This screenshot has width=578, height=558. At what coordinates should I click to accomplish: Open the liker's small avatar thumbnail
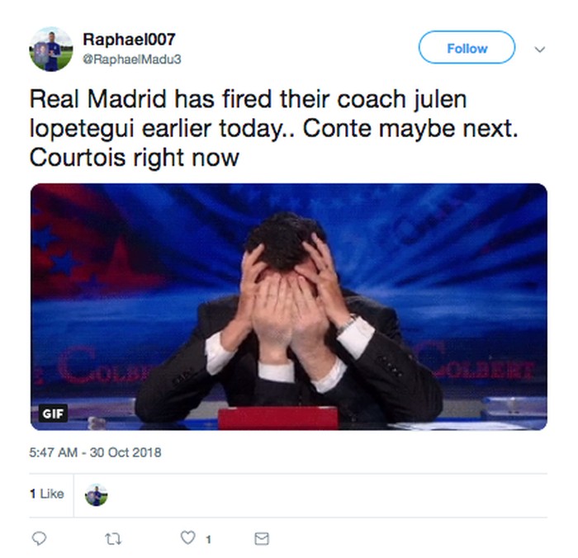click(97, 495)
